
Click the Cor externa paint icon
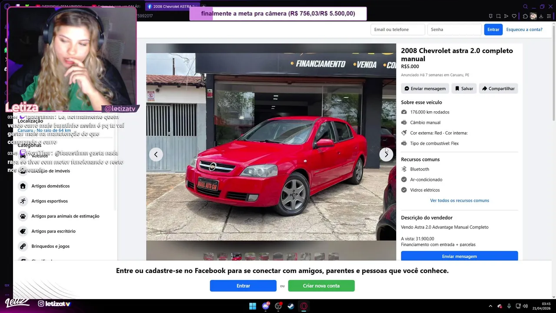click(x=404, y=133)
